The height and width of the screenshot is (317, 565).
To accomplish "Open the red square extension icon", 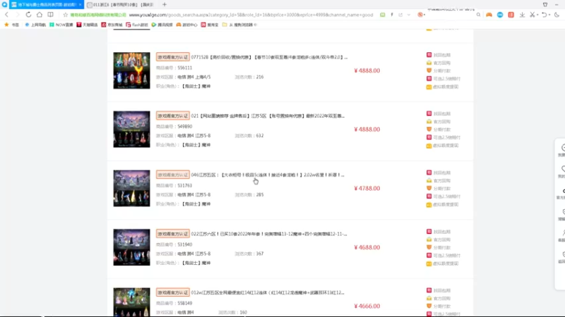I will (x=511, y=15).
